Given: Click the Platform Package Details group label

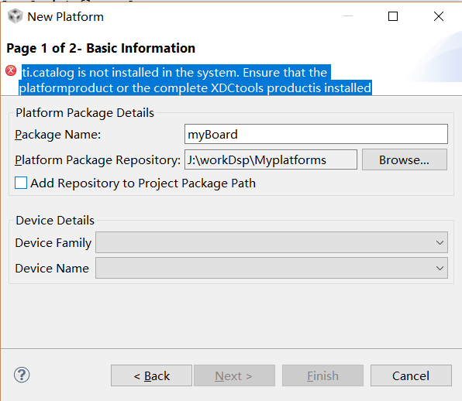Looking at the screenshot, I should [x=84, y=113].
